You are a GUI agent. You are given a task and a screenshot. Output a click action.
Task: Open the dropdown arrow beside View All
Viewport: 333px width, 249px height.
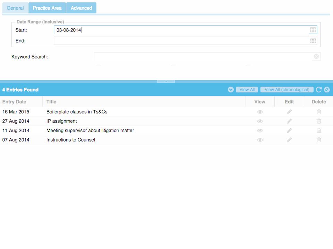(x=231, y=90)
